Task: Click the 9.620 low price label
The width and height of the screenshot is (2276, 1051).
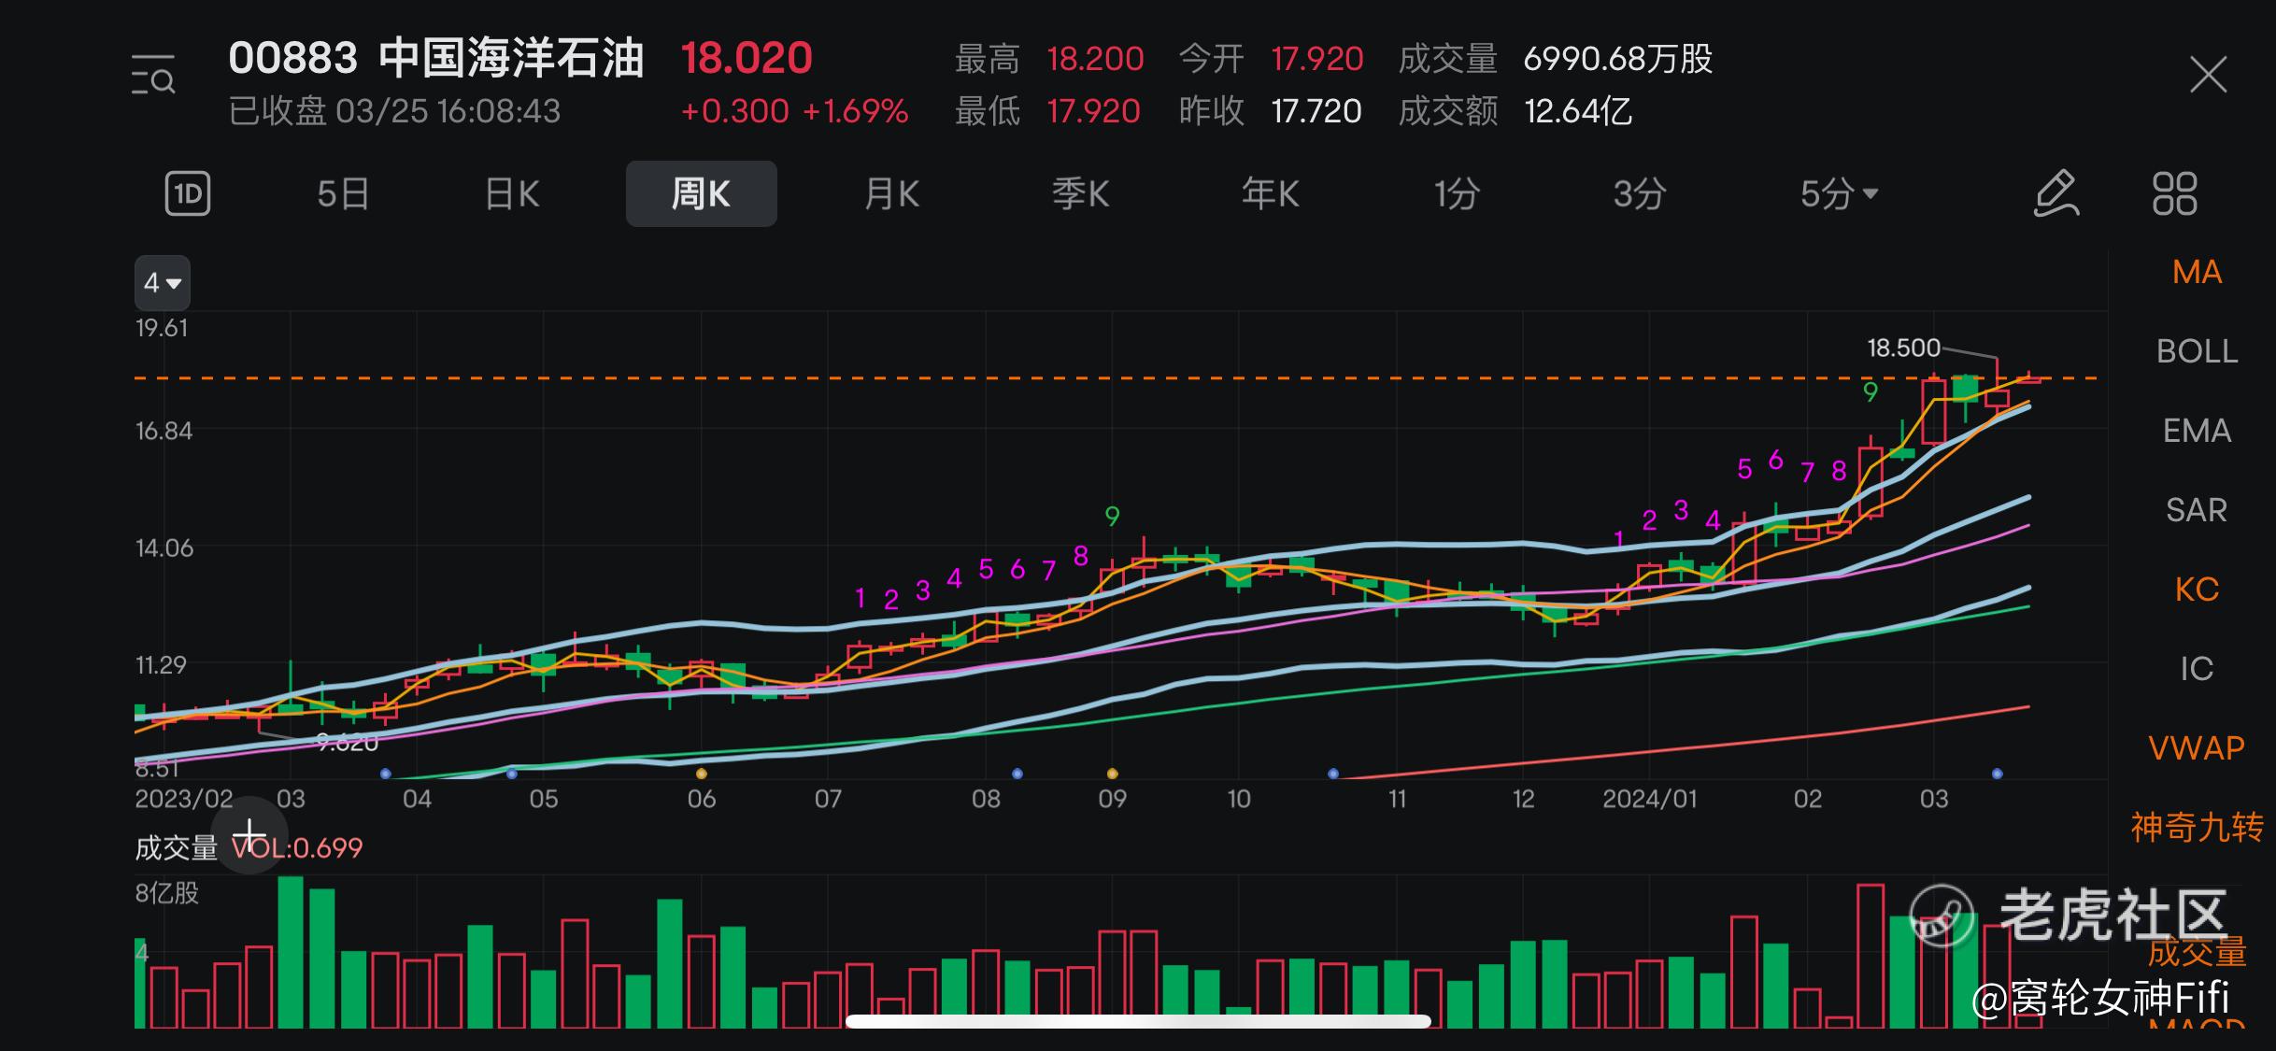Action: pos(347,744)
